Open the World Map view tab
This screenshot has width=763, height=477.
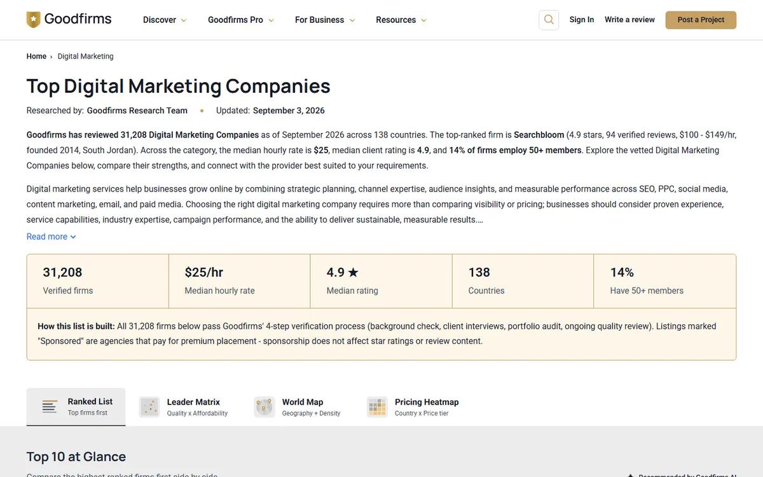pyautogui.click(x=298, y=407)
